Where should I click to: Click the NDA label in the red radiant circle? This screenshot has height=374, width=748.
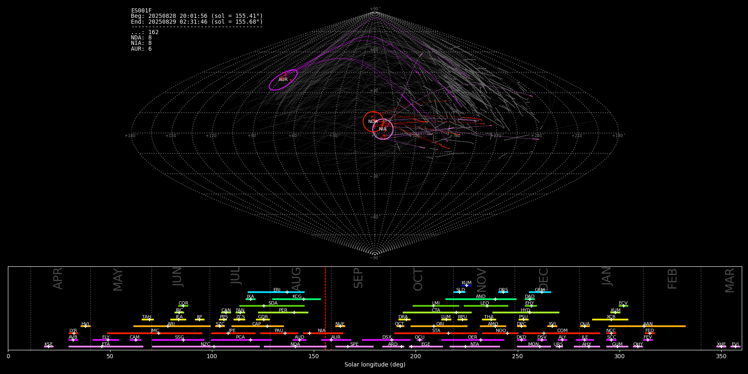[373, 122]
